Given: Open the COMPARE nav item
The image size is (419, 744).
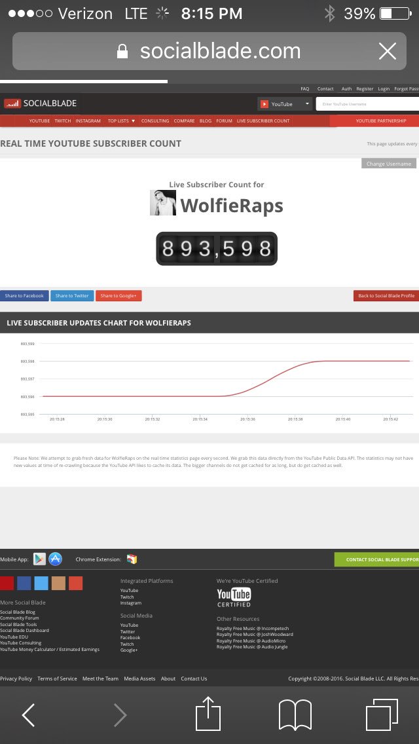Looking at the screenshot, I should (x=184, y=121).
